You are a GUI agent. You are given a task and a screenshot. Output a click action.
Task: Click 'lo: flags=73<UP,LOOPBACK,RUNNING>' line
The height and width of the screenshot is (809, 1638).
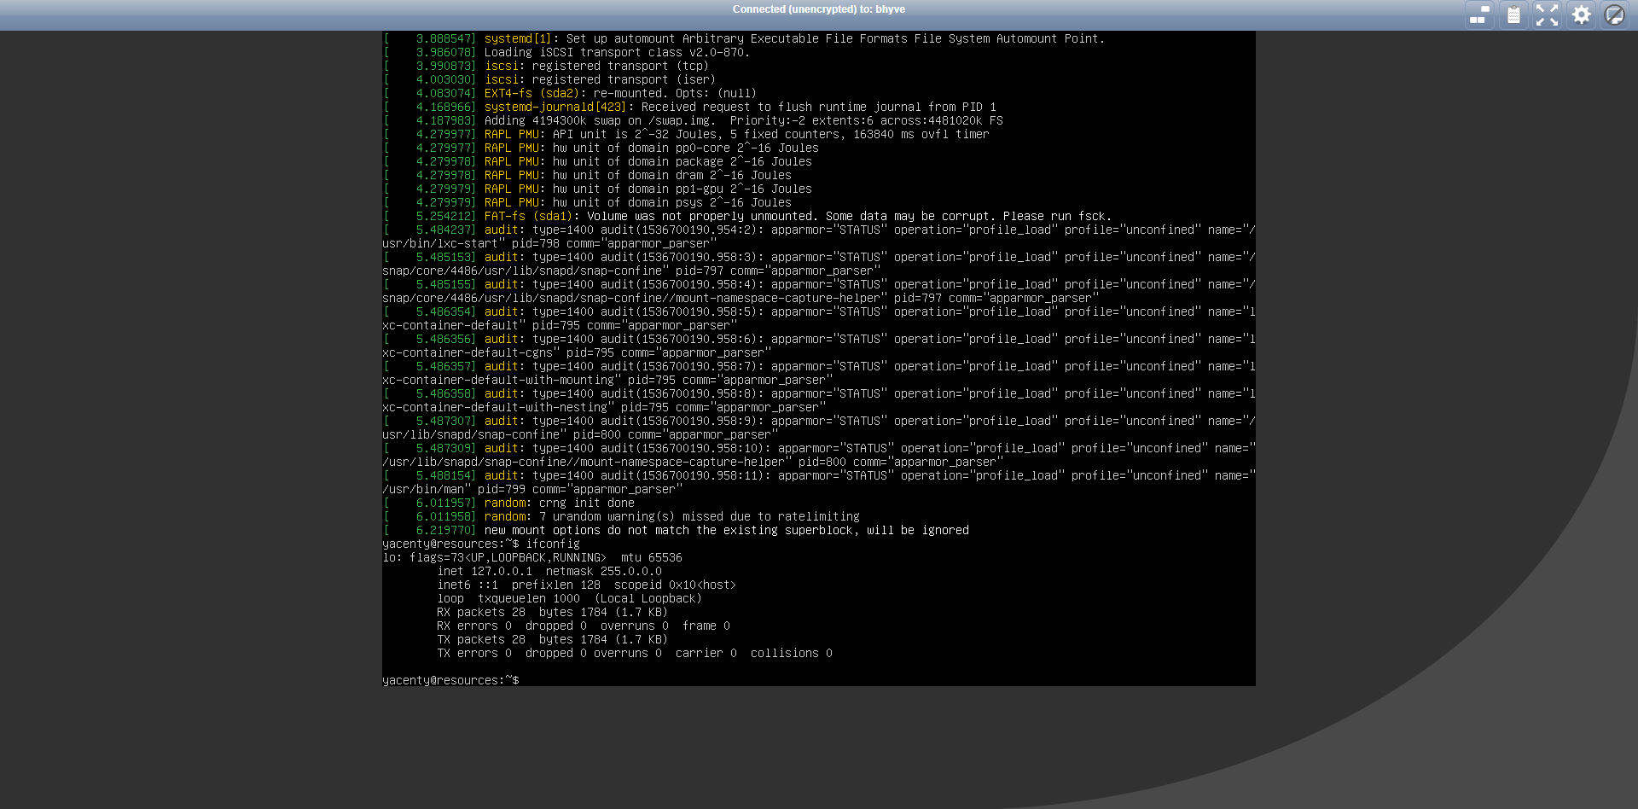532,557
